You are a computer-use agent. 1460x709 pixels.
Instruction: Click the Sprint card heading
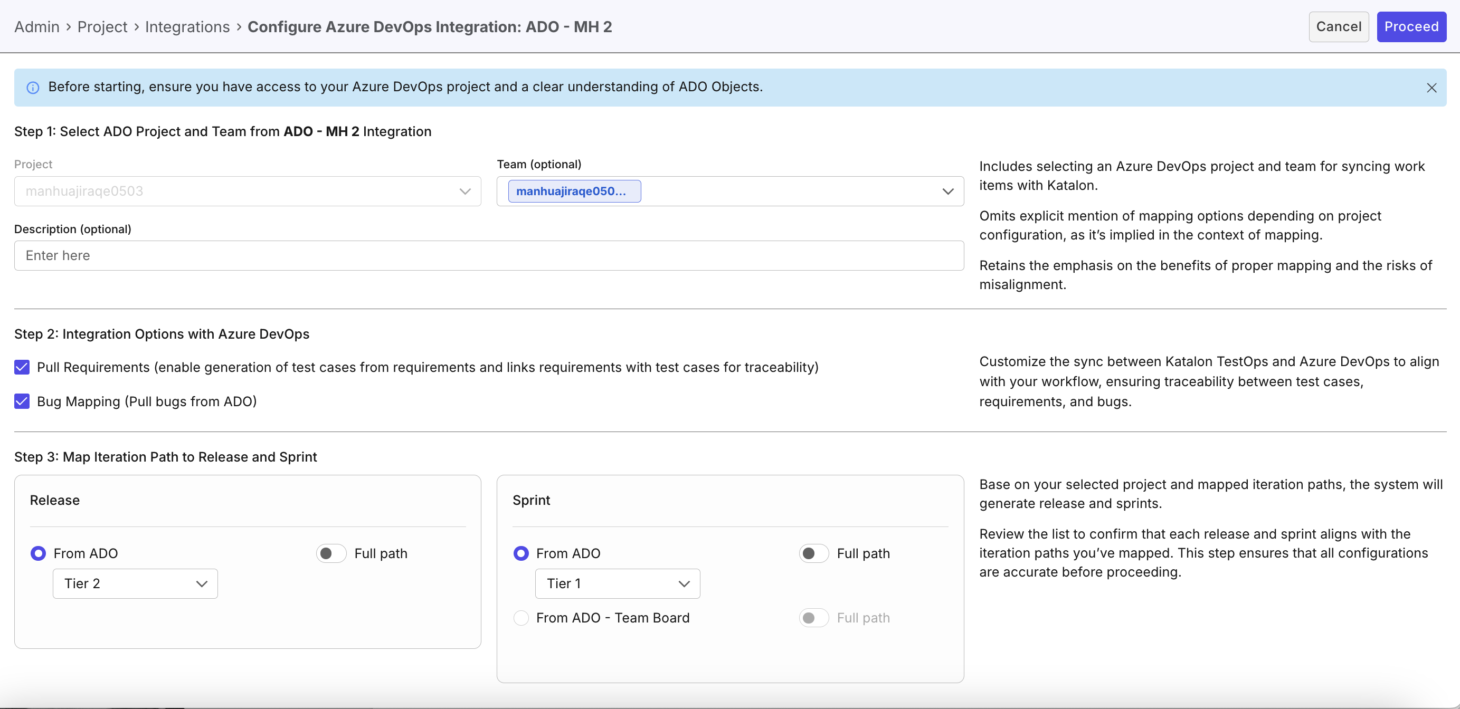531,500
